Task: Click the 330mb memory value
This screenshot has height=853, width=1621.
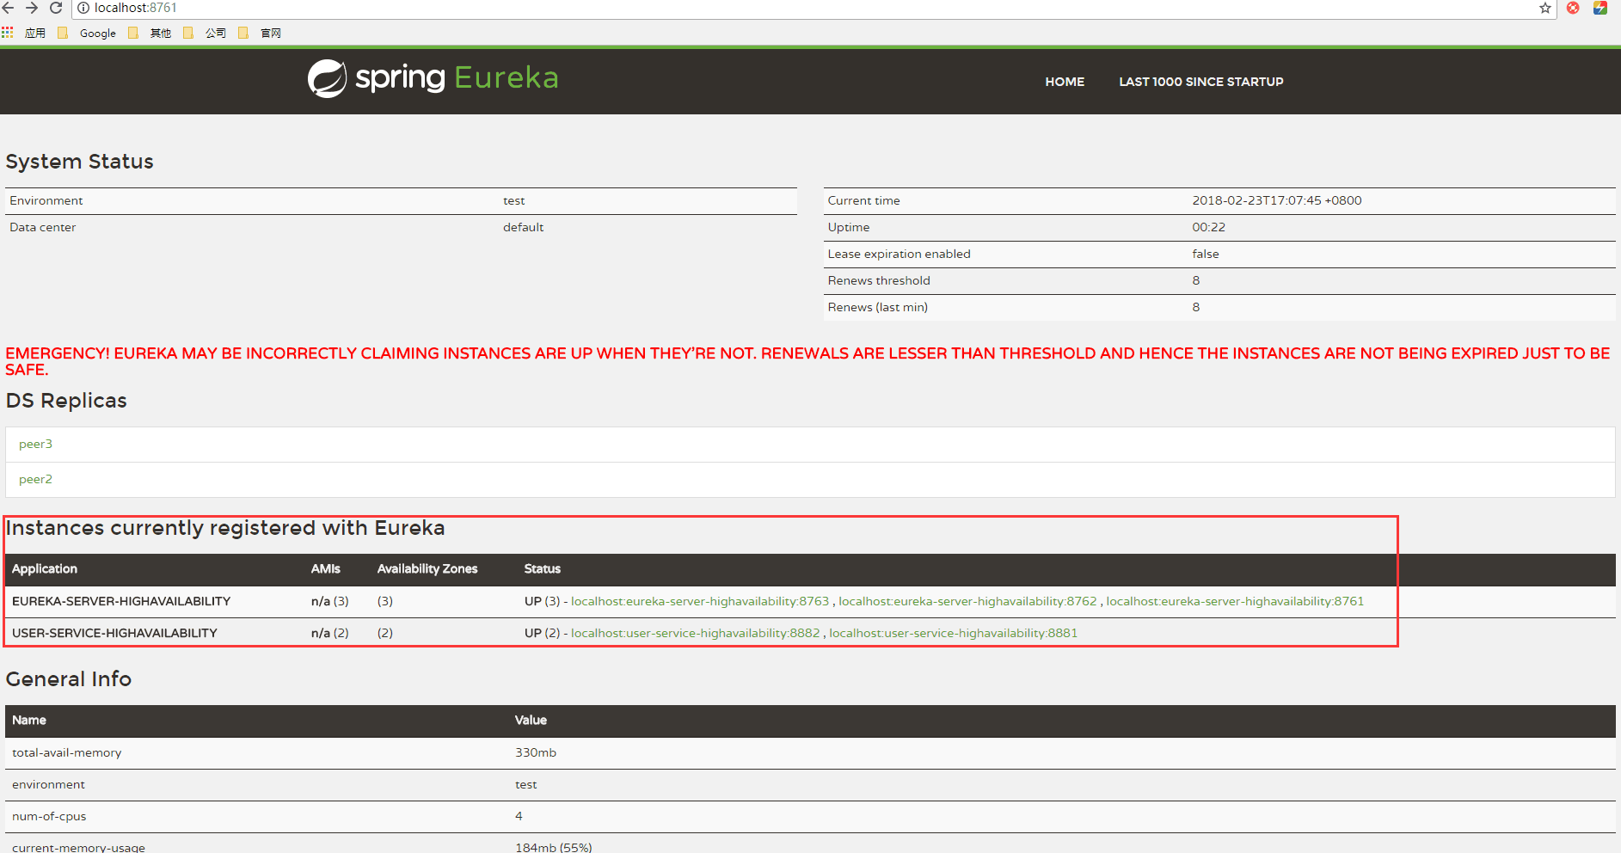Action: 536,752
